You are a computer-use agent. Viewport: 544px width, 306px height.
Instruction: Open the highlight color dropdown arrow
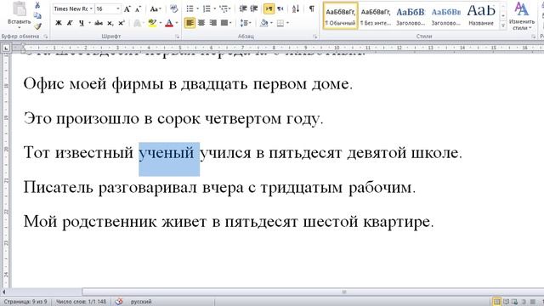[161, 23]
